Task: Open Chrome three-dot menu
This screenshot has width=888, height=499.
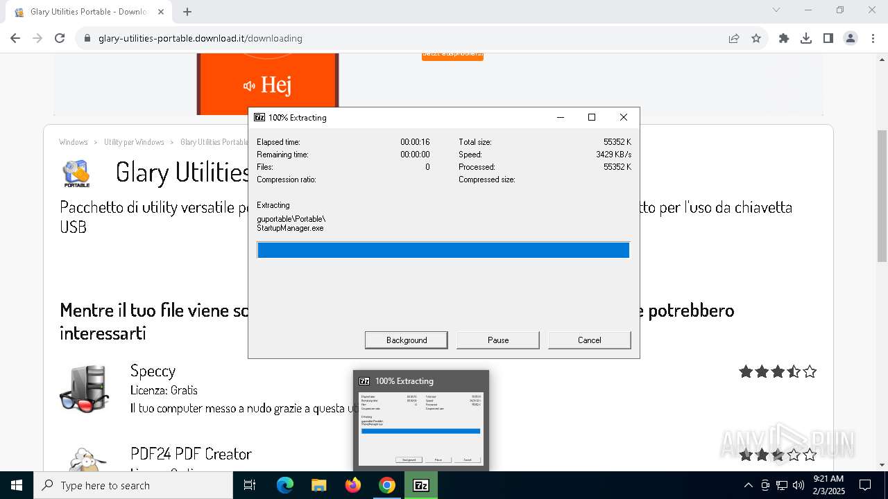Action: click(873, 38)
